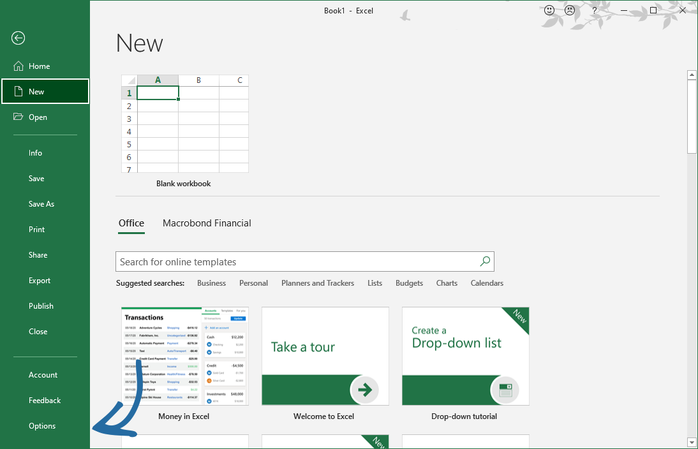Search suggested Personal templates
Viewport: 698px width, 449px height.
click(x=254, y=283)
